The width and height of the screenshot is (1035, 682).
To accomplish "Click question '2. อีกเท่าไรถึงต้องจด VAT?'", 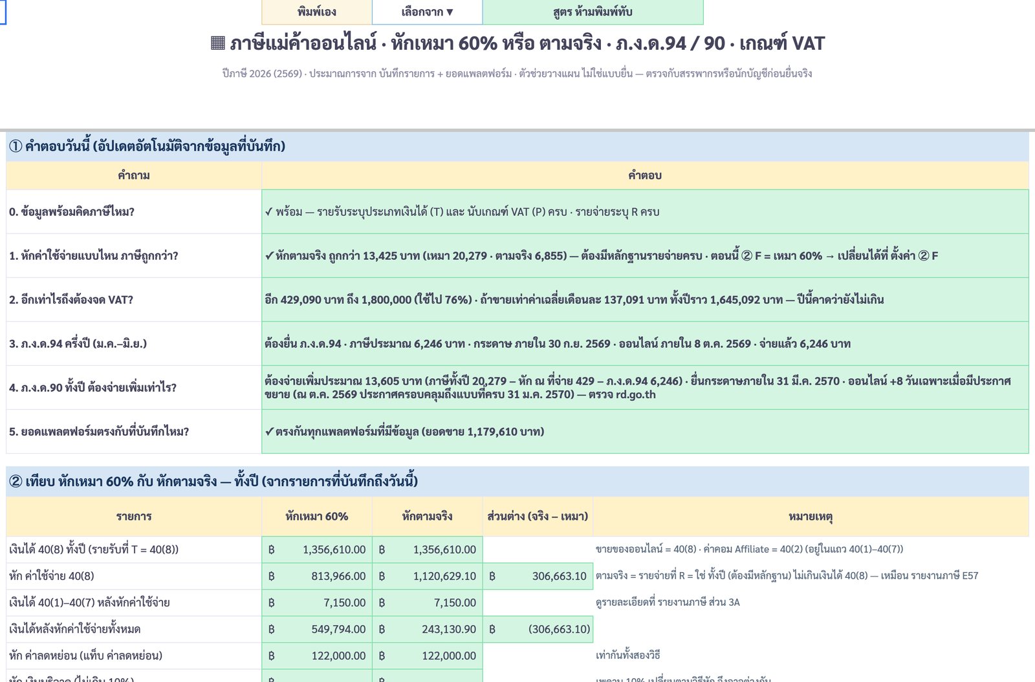I will click(134, 299).
